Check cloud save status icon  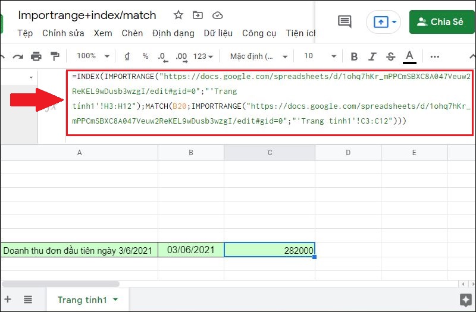[x=217, y=15]
